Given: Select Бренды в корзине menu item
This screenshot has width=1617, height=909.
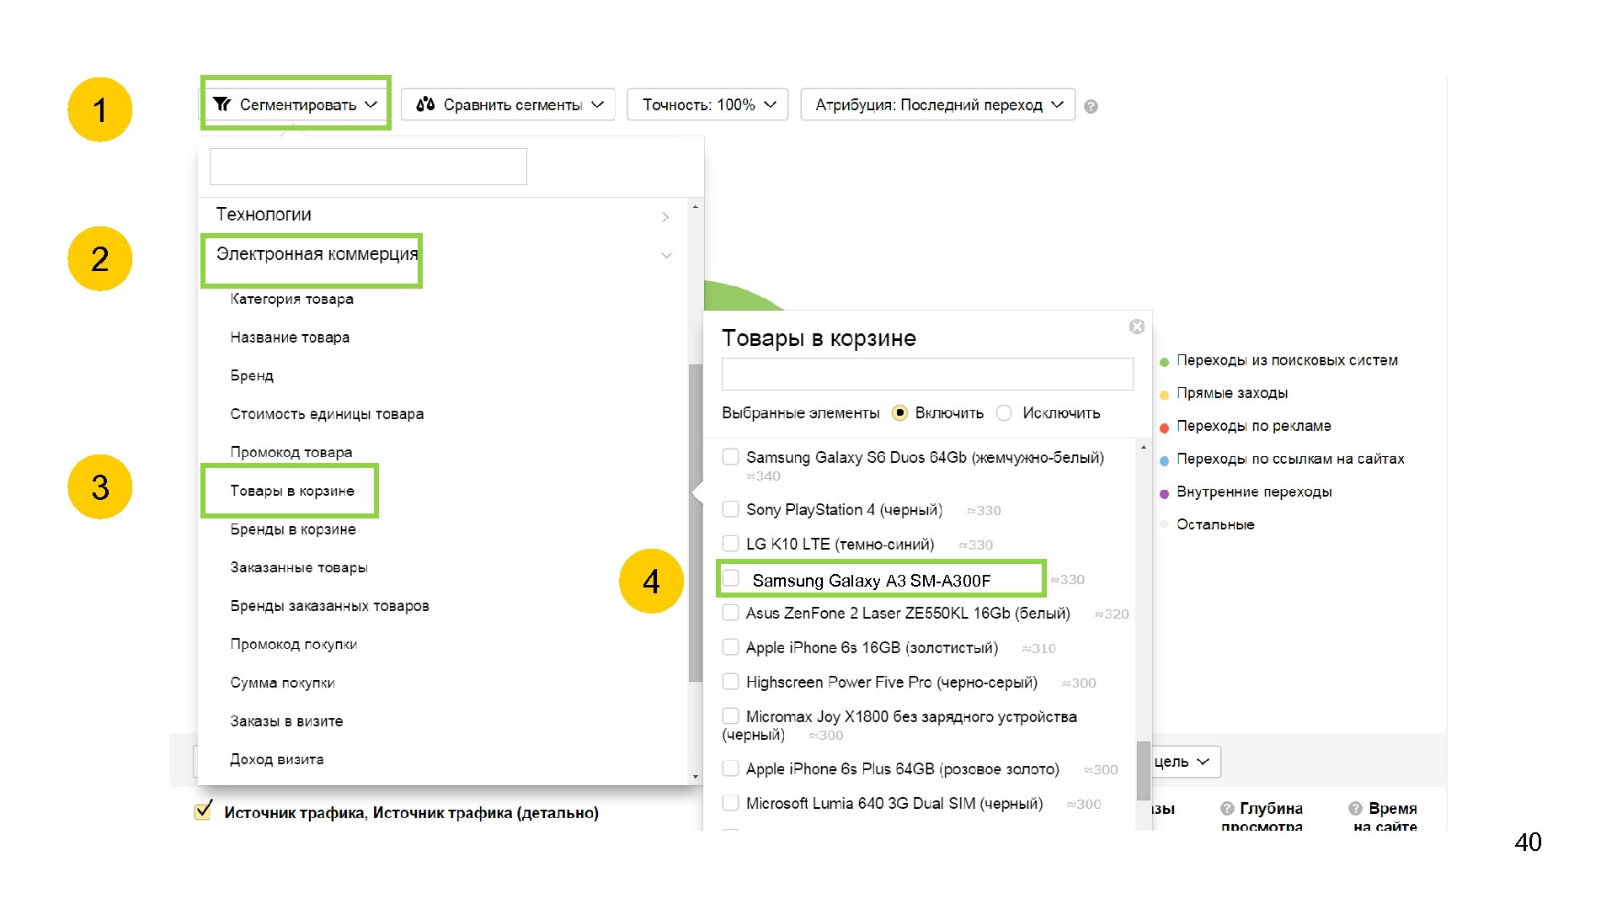Looking at the screenshot, I should tap(293, 529).
